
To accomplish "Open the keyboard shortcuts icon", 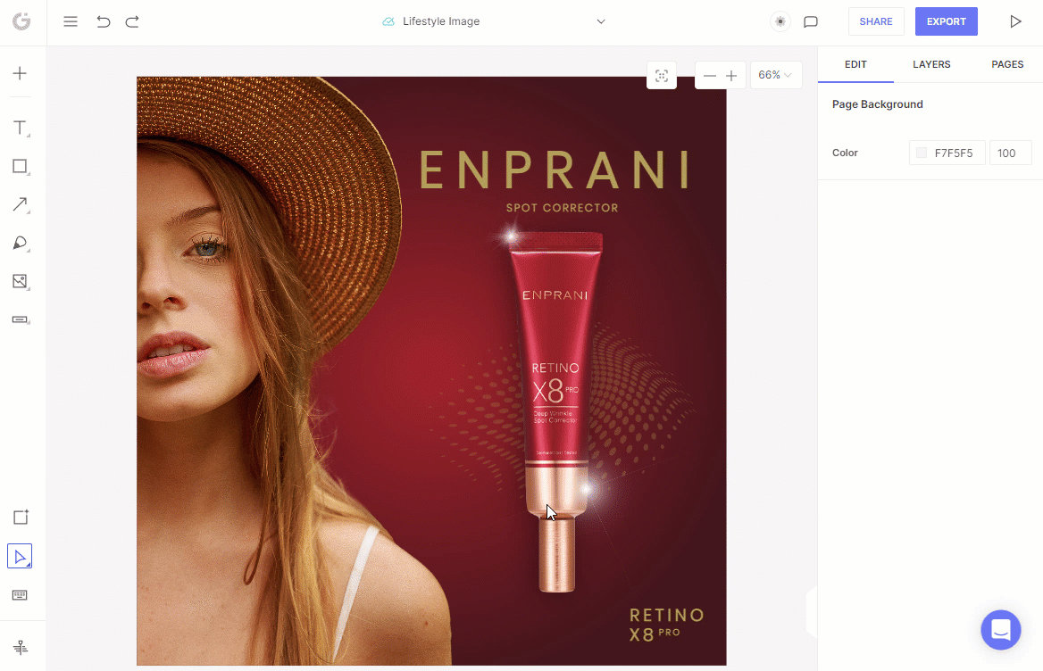I will [x=20, y=594].
